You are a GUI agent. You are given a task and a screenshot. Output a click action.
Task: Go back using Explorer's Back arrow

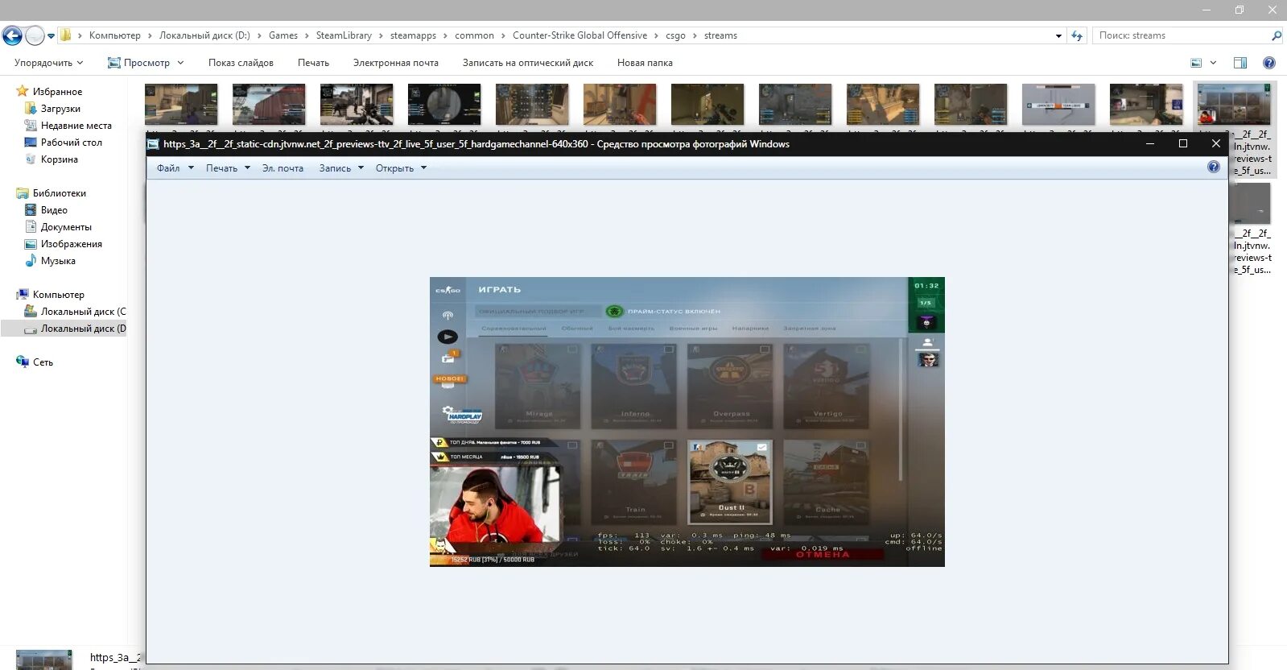click(x=12, y=35)
